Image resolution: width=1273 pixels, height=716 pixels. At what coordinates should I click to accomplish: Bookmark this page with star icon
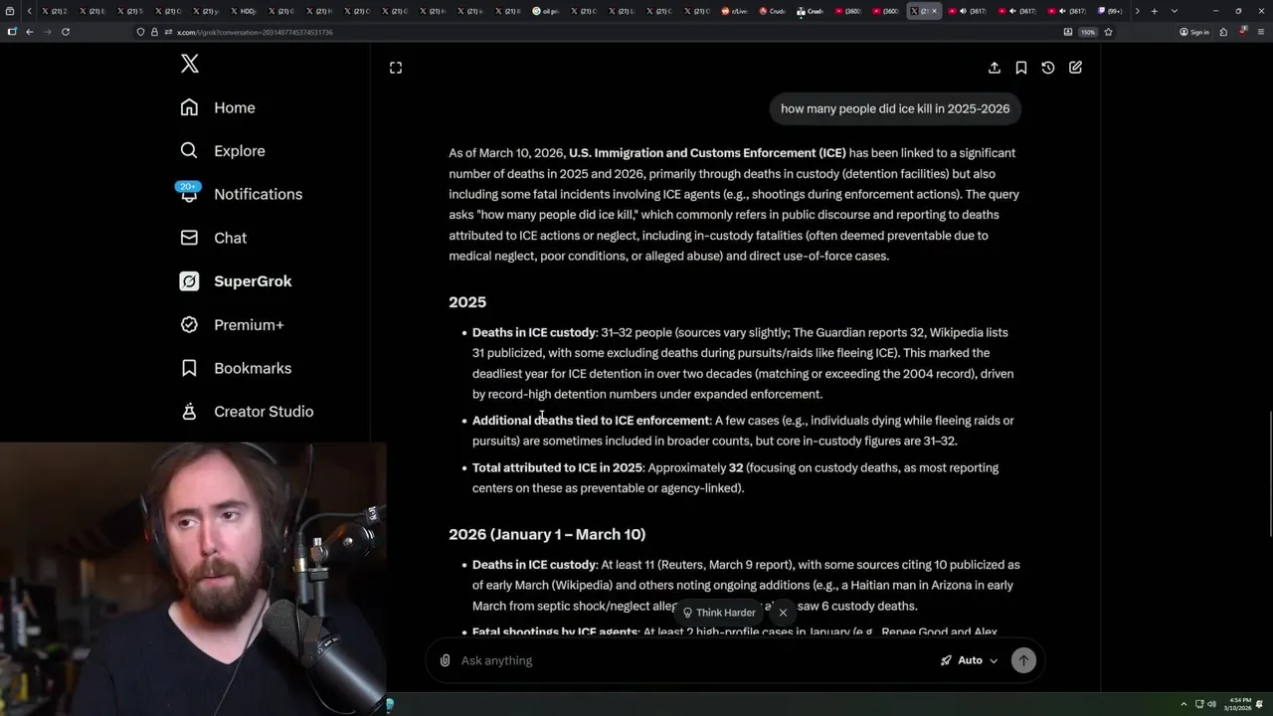tap(1108, 32)
